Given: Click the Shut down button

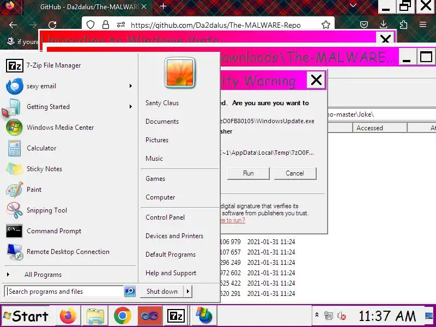Looking at the screenshot, I should point(162,292).
